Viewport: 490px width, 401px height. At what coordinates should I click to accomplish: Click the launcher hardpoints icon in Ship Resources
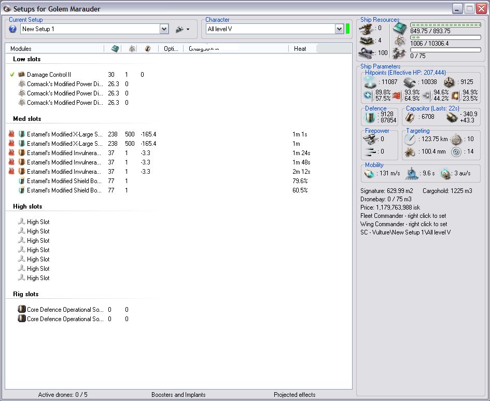(x=366, y=40)
